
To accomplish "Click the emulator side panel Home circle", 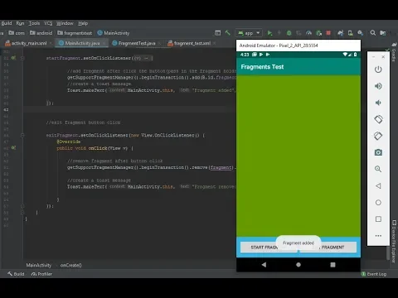I will (378, 203).
